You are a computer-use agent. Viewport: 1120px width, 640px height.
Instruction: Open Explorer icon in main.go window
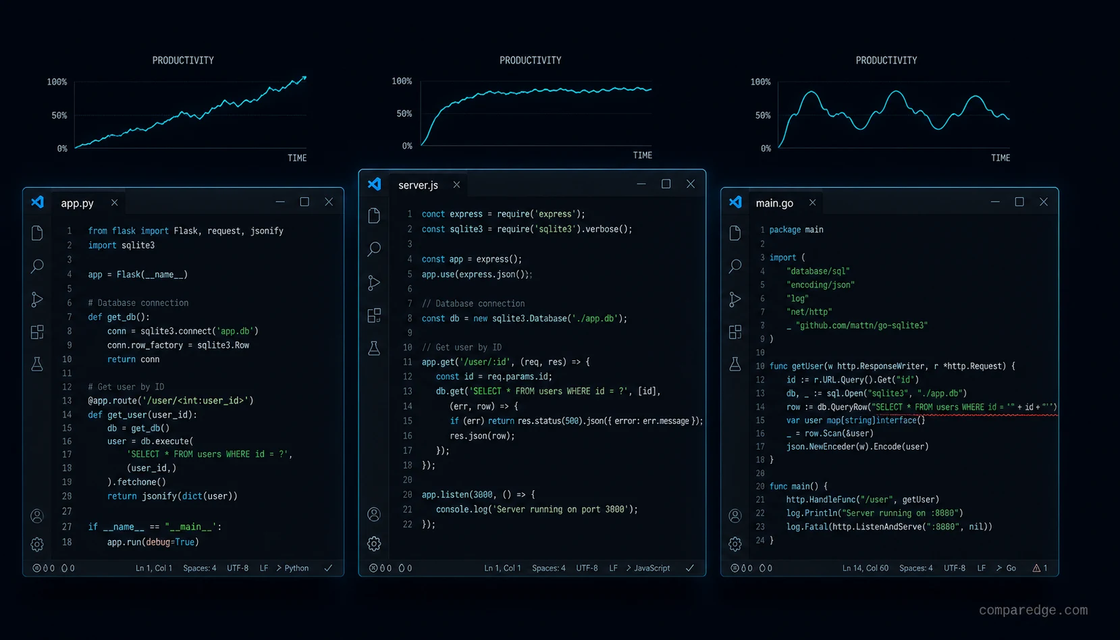(x=735, y=233)
